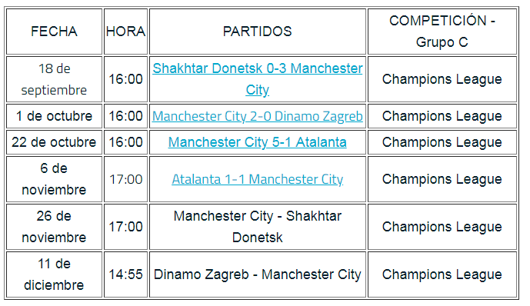Click Dinamo Zagreb - Manchester City match cell
Viewport: 530px width, 306px height.
click(257, 274)
